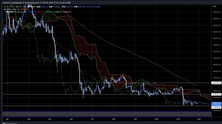Click the 36000.00 price axis label
This screenshot has height=124, width=222.
[217, 39]
